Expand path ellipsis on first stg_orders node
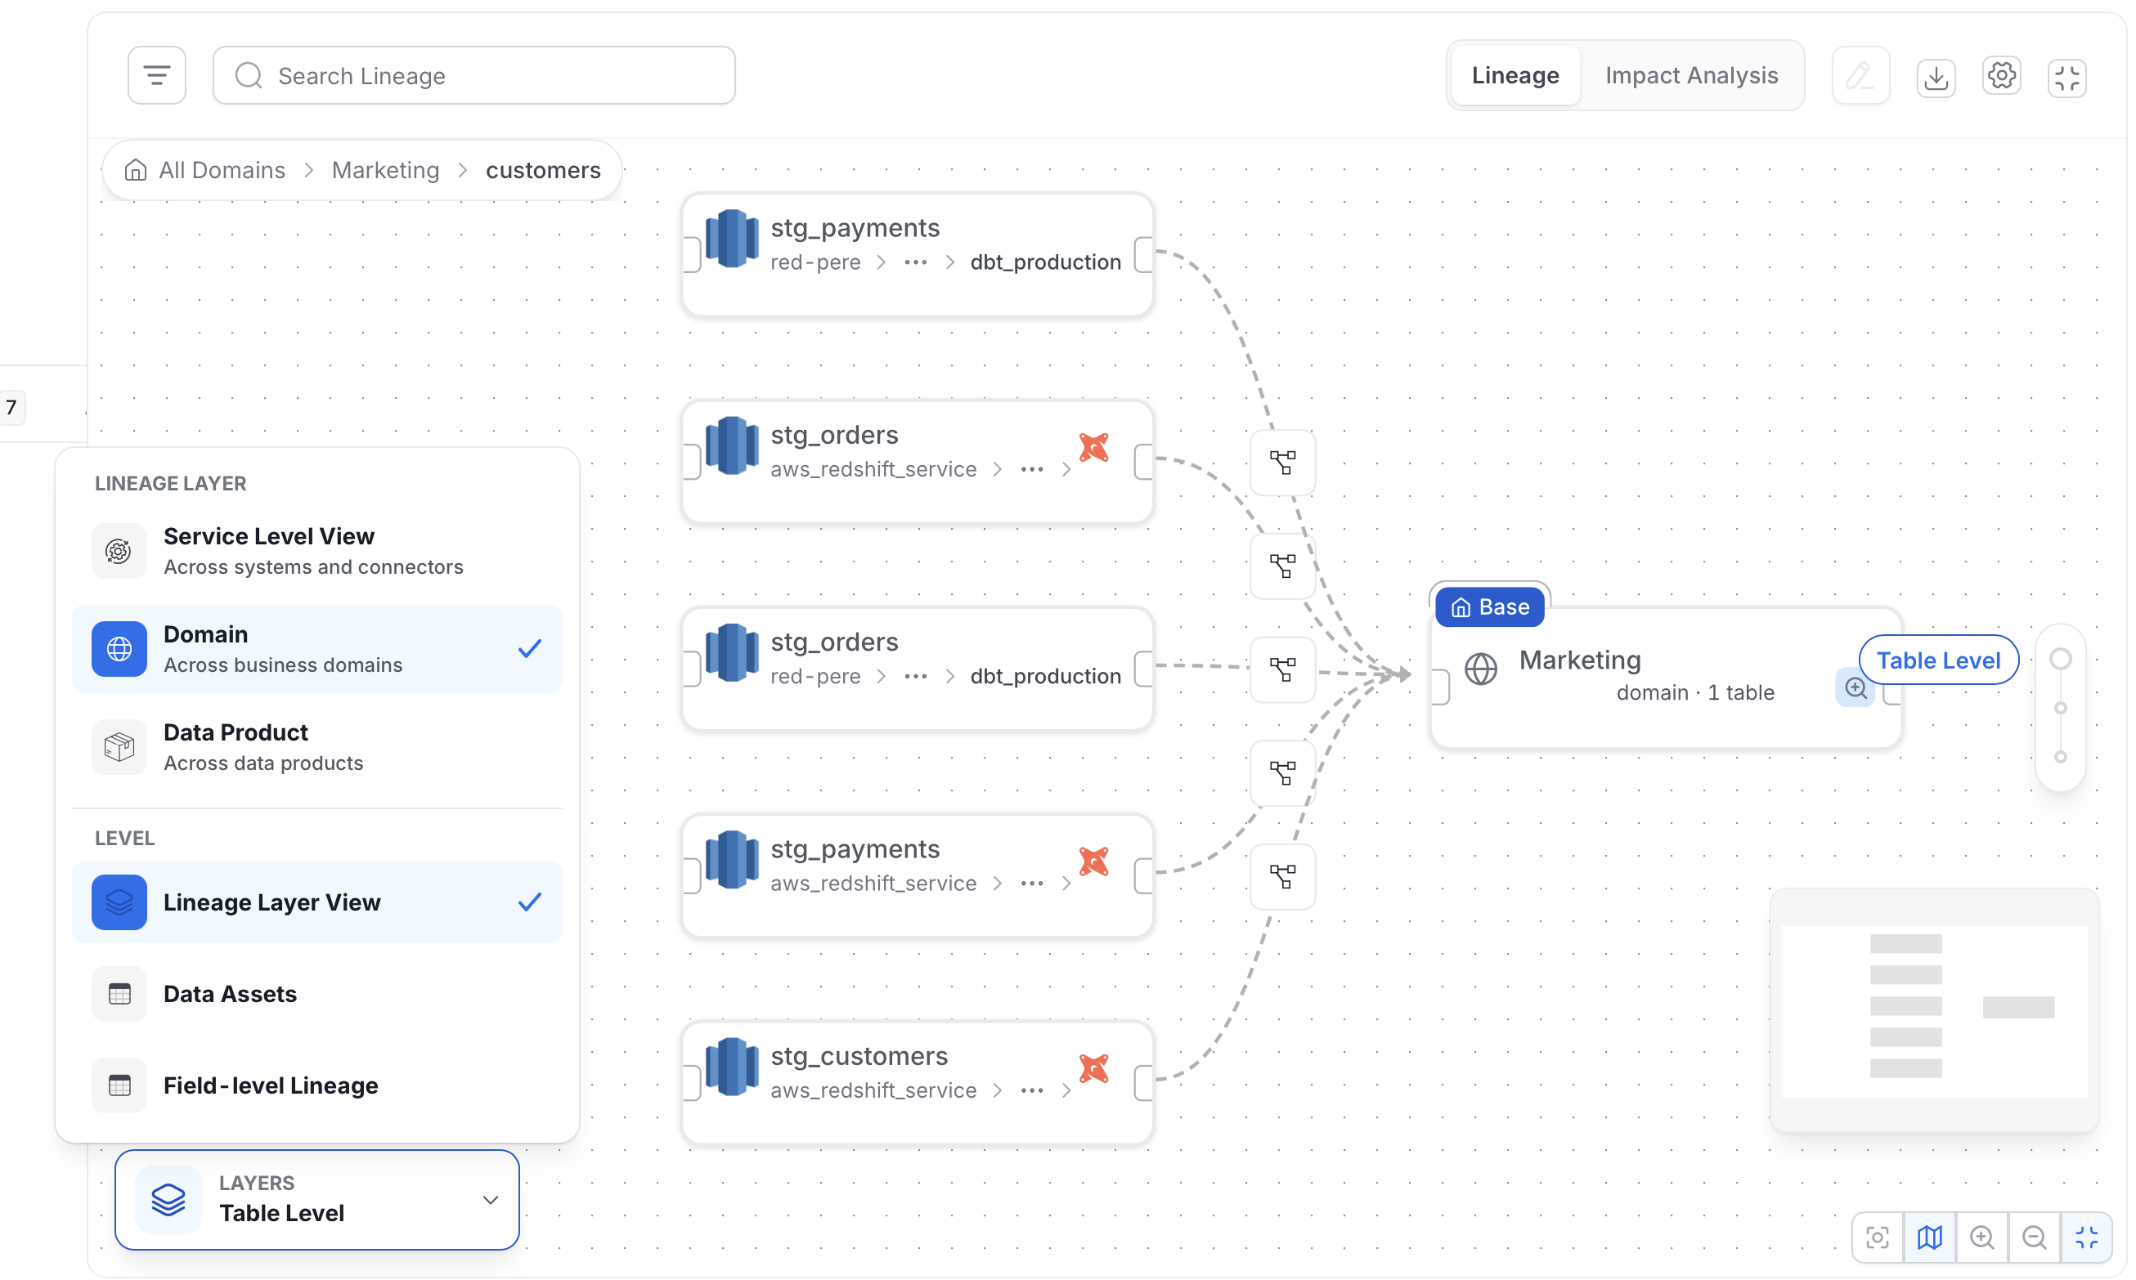The height and width of the screenshot is (1280, 2136). click(1032, 469)
